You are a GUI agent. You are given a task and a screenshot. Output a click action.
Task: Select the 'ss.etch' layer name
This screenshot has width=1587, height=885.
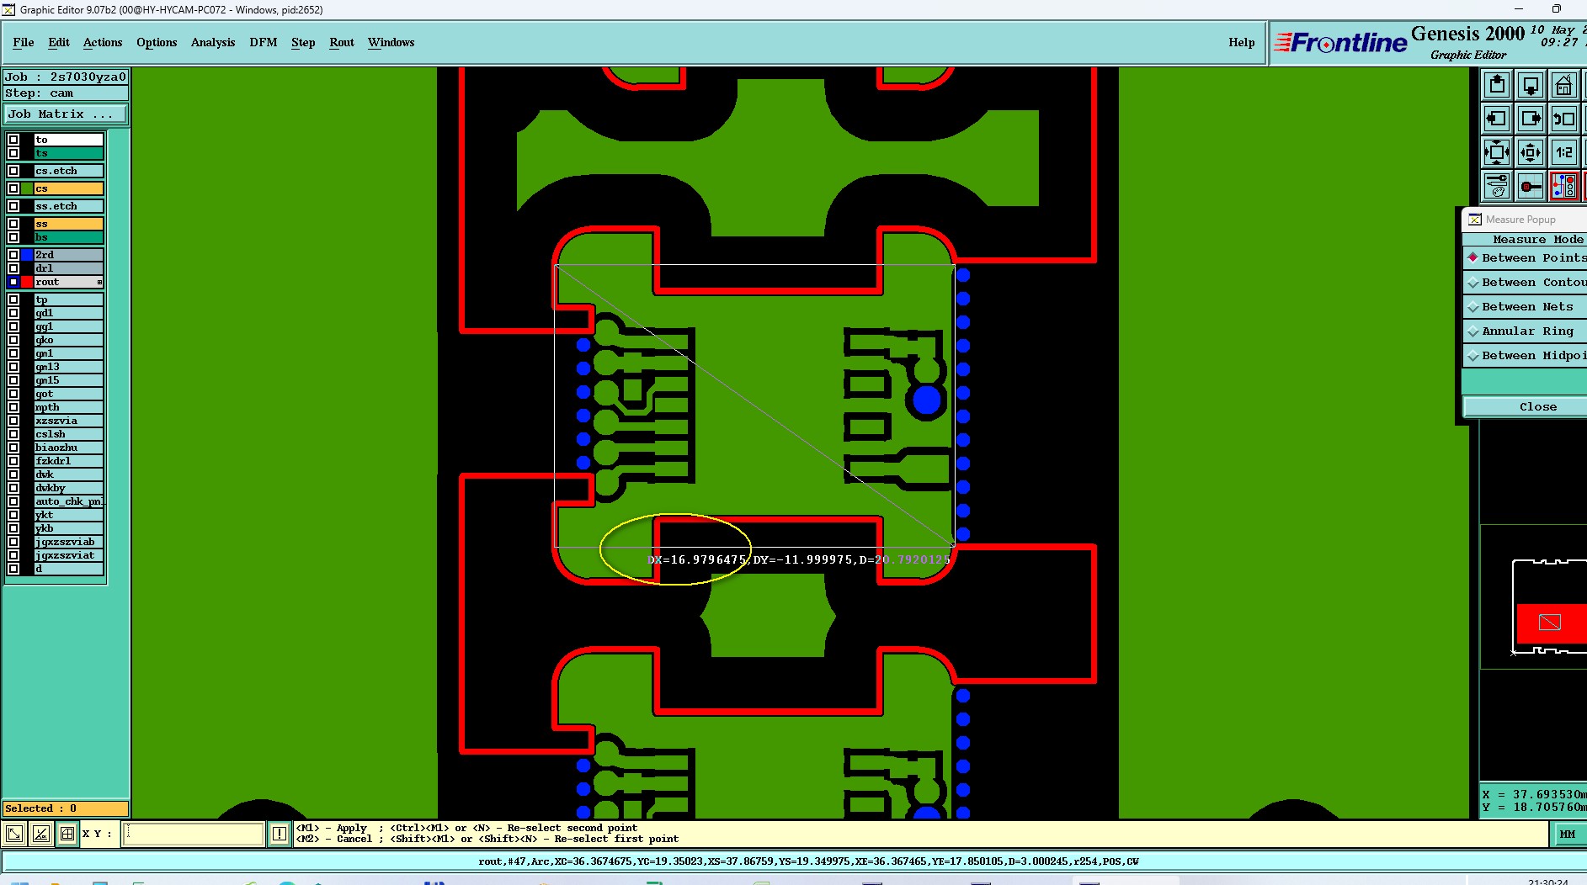69,206
